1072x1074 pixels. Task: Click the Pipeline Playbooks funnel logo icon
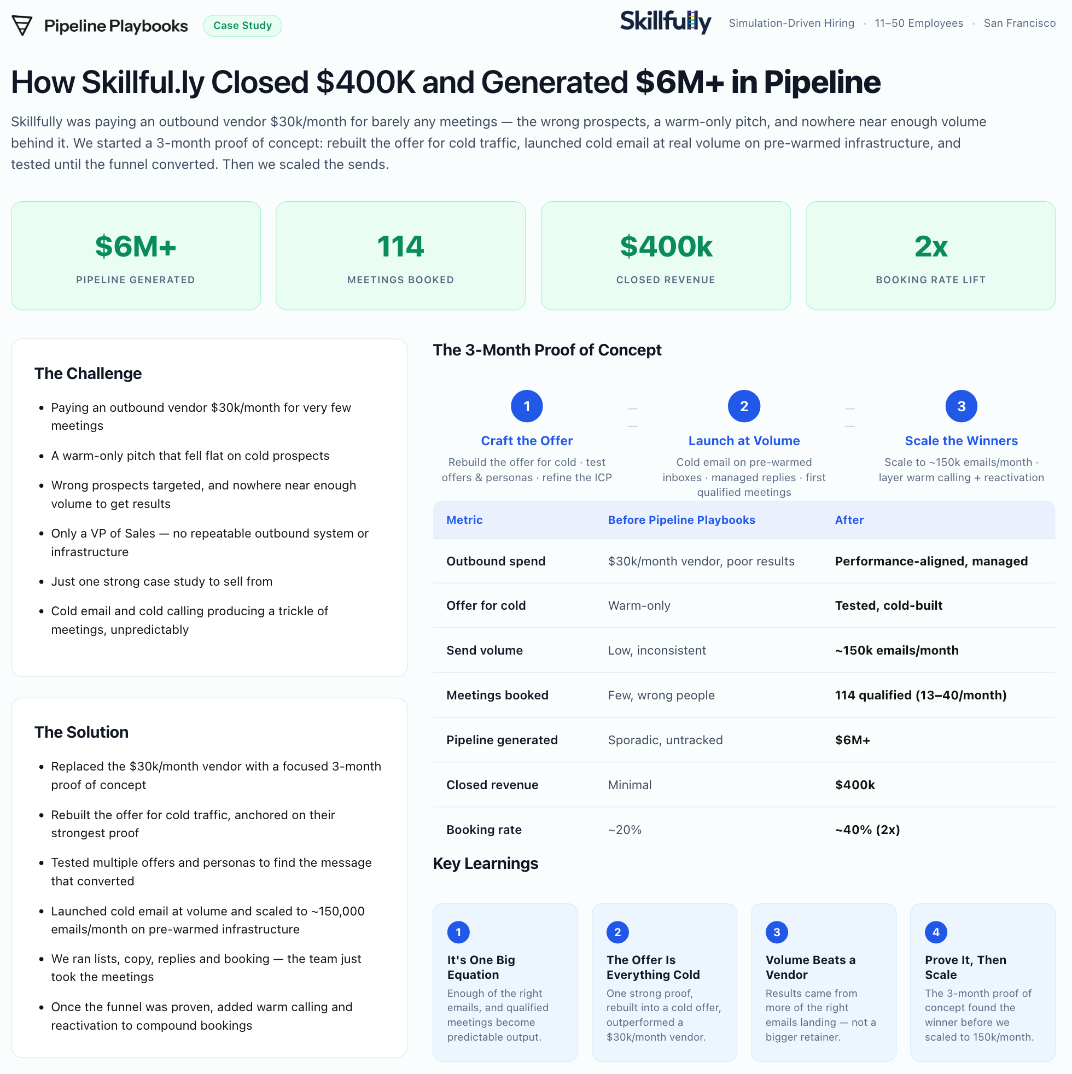click(x=22, y=26)
